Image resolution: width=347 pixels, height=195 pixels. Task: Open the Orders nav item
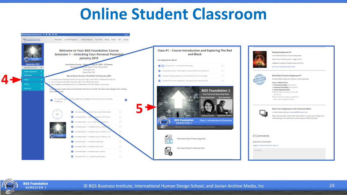pos(113,40)
